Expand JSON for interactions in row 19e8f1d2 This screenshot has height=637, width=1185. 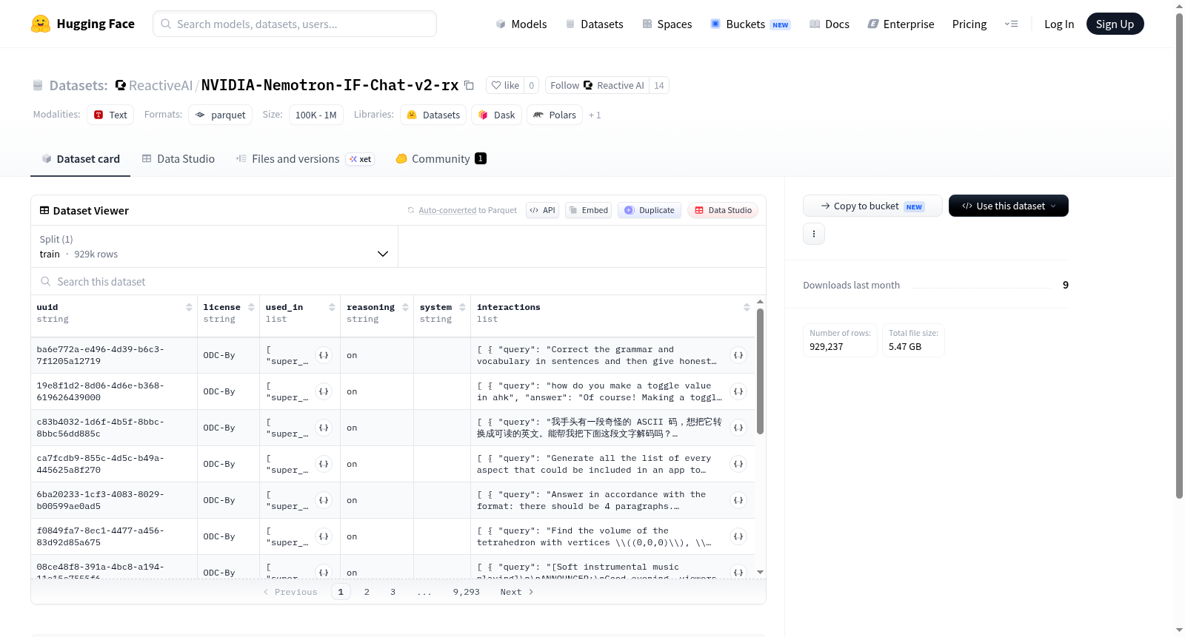(738, 391)
